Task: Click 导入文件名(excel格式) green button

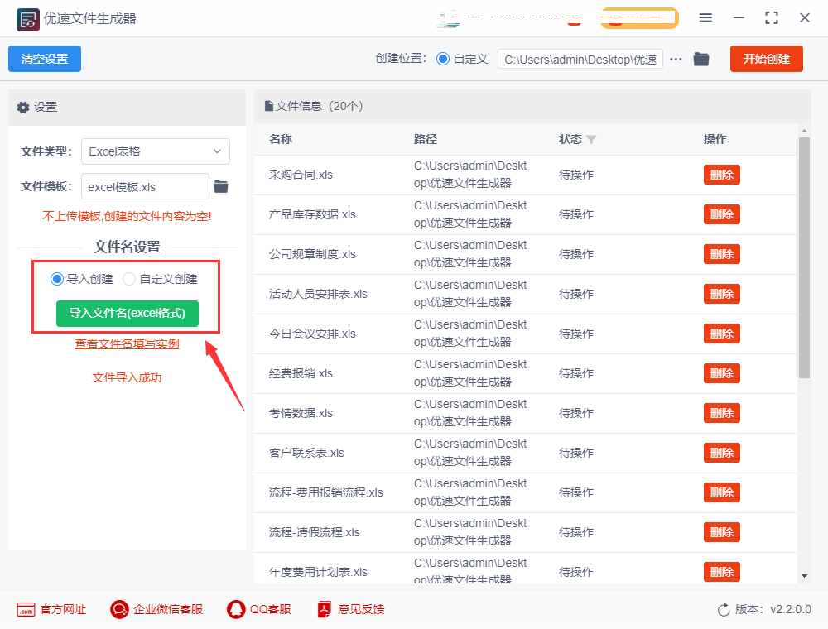Action: (128, 314)
